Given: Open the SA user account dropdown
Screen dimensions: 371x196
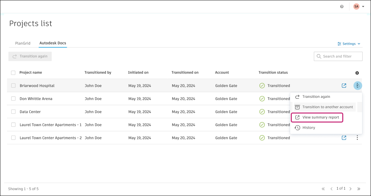Looking at the screenshot, I should point(359,7).
